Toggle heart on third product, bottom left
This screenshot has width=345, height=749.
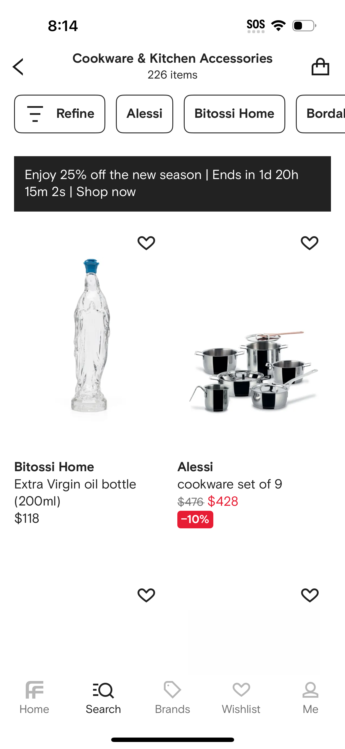(146, 595)
